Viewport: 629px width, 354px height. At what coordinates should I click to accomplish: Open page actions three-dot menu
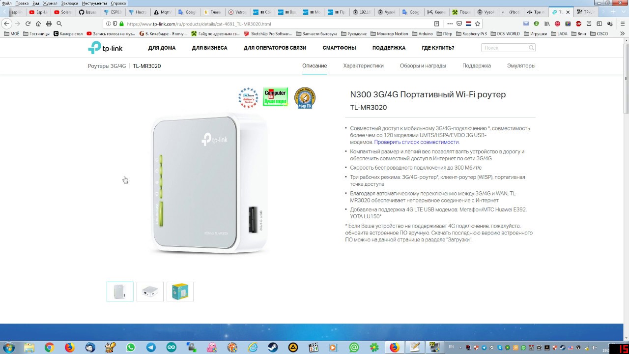click(x=450, y=24)
